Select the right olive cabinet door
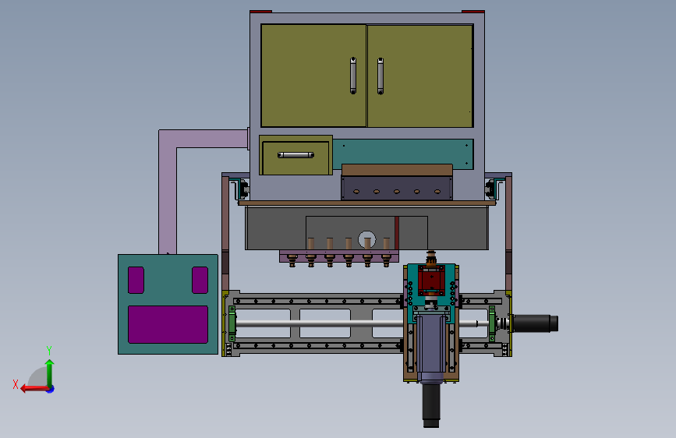This screenshot has height=438, width=676. click(420, 76)
